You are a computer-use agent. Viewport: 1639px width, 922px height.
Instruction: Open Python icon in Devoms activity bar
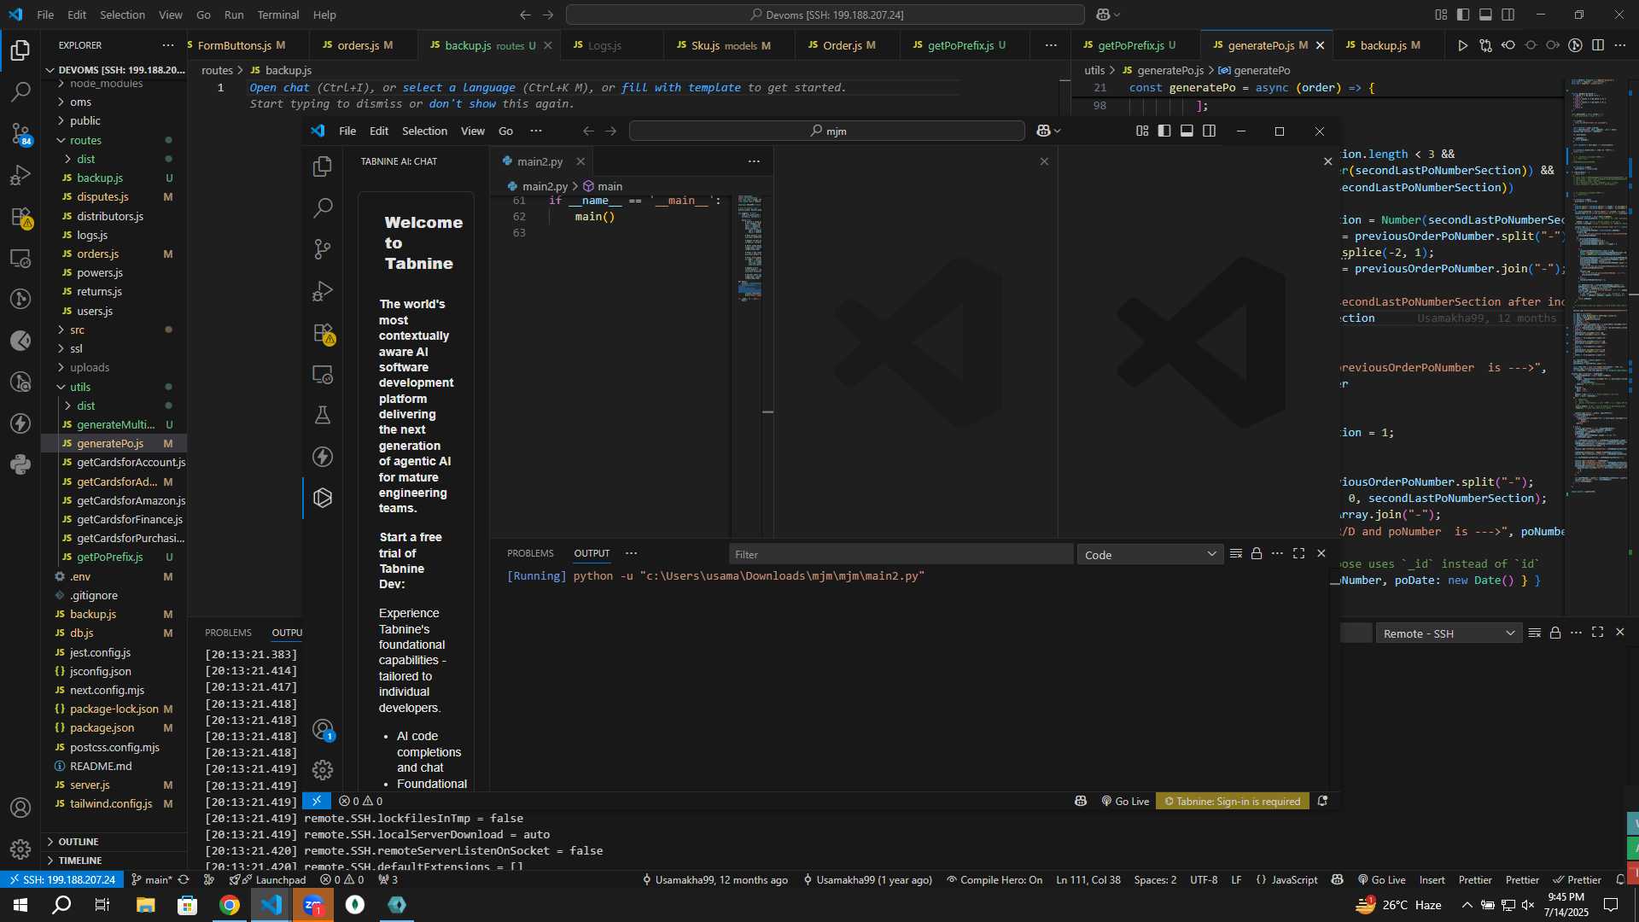[20, 464]
